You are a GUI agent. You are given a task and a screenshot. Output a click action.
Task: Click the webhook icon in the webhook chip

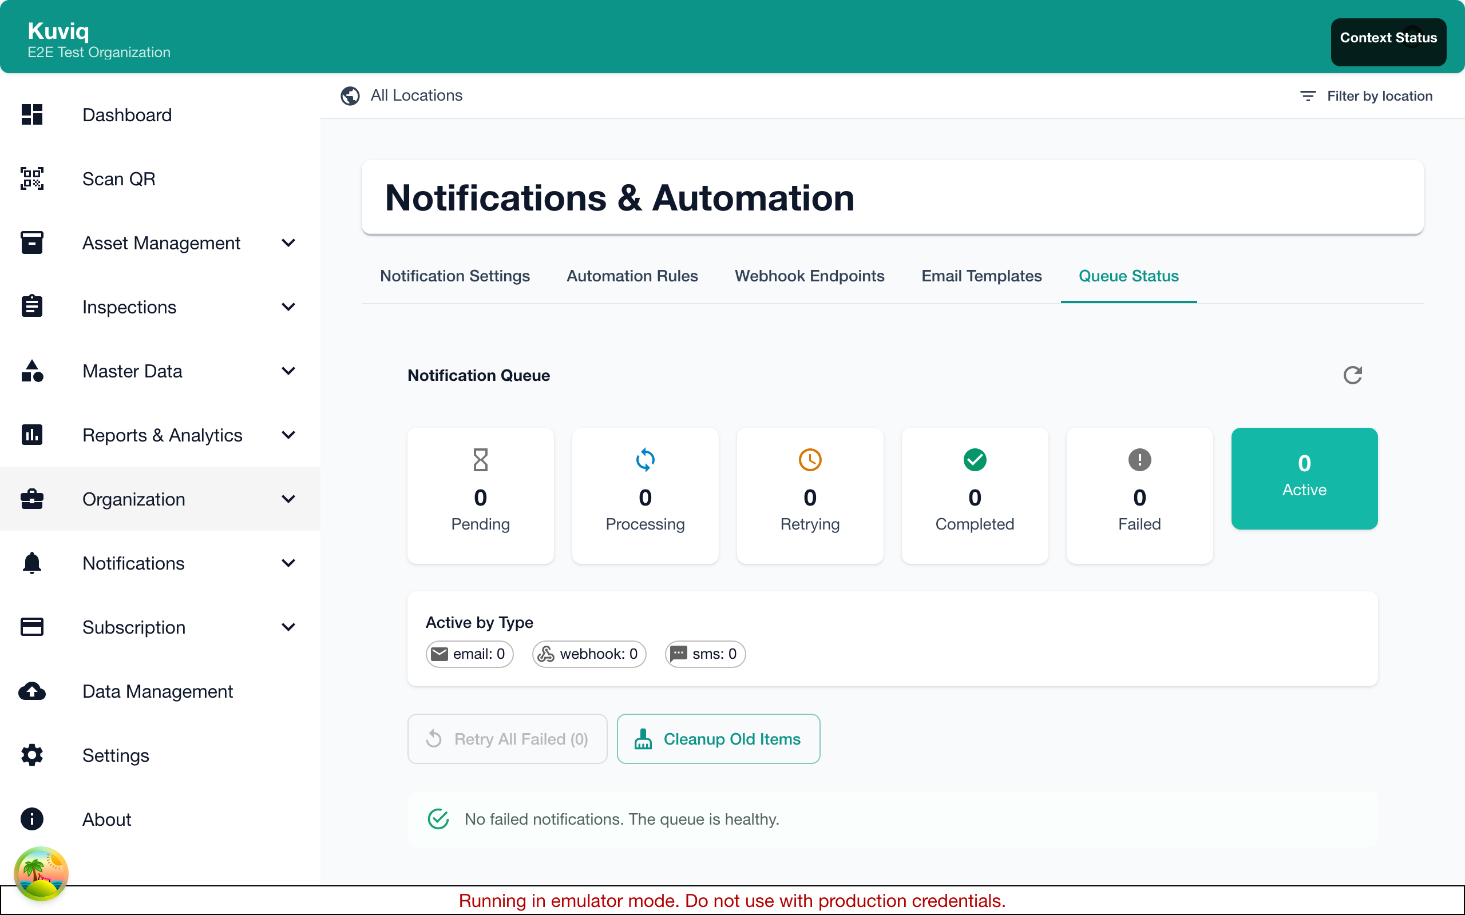point(546,654)
